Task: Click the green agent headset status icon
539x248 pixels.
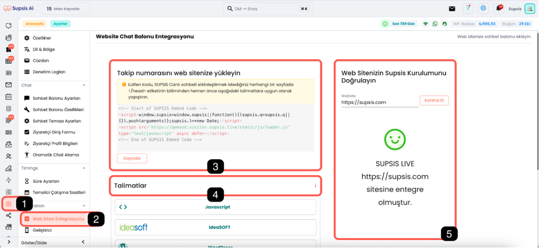Action: [x=444, y=24]
